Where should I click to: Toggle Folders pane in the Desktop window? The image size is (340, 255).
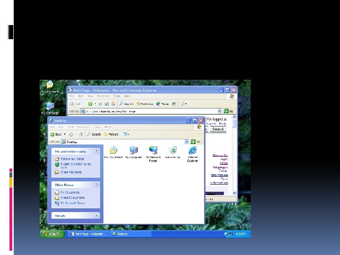[x=111, y=135]
